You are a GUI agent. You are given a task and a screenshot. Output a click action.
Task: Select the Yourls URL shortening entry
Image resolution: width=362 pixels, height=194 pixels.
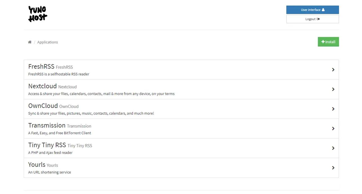pyautogui.click(x=37, y=165)
